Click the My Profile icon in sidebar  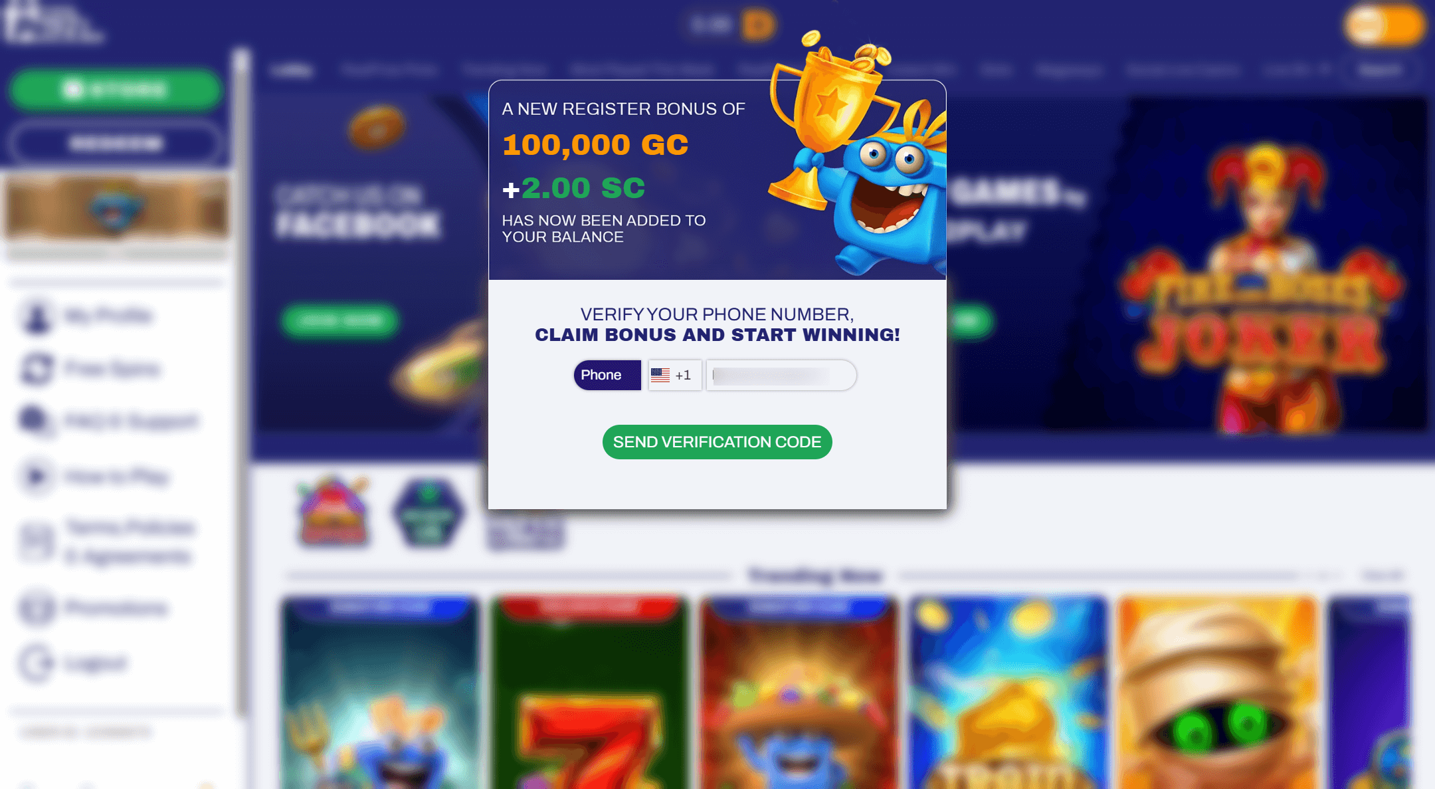point(37,316)
